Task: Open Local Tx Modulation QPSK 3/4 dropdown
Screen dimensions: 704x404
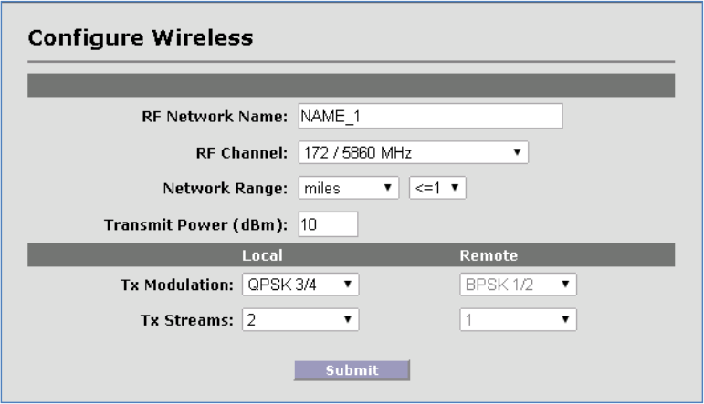Action: (300, 285)
